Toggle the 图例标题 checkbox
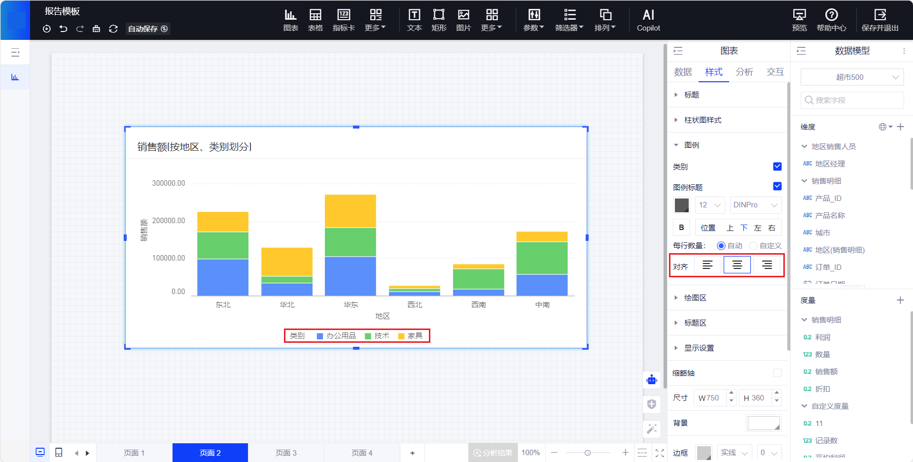 [777, 186]
